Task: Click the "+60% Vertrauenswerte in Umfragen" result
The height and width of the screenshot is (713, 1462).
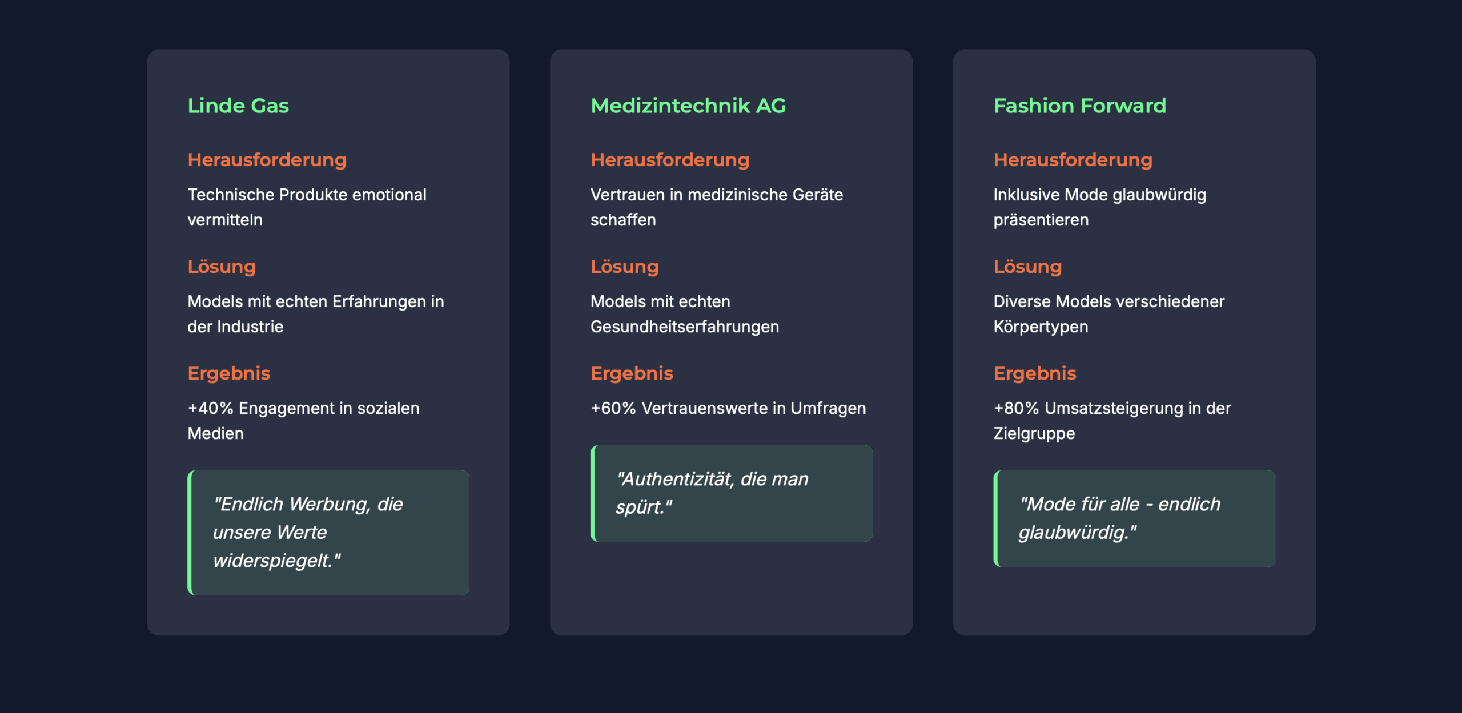Action: (x=728, y=408)
